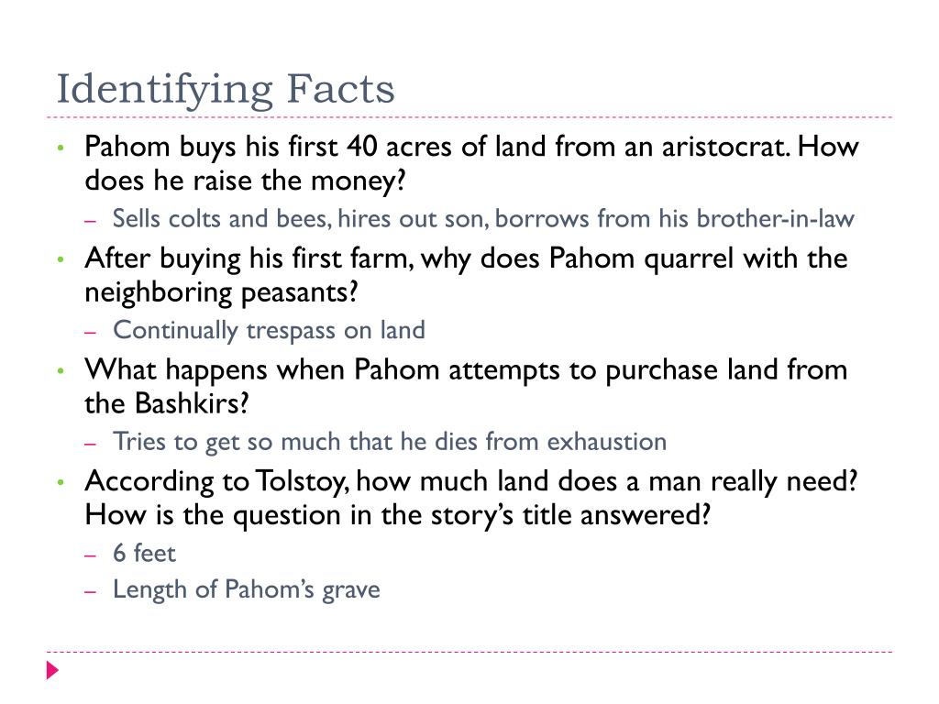Click the question about quarreling with neighboring peasants
Screen dimensions: 939x704
(x=466, y=275)
